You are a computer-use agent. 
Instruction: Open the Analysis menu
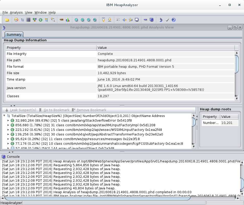click(16, 12)
